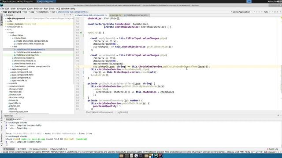Collapse the chotchkies folder
This screenshot has width=282, height=158.
9,35
